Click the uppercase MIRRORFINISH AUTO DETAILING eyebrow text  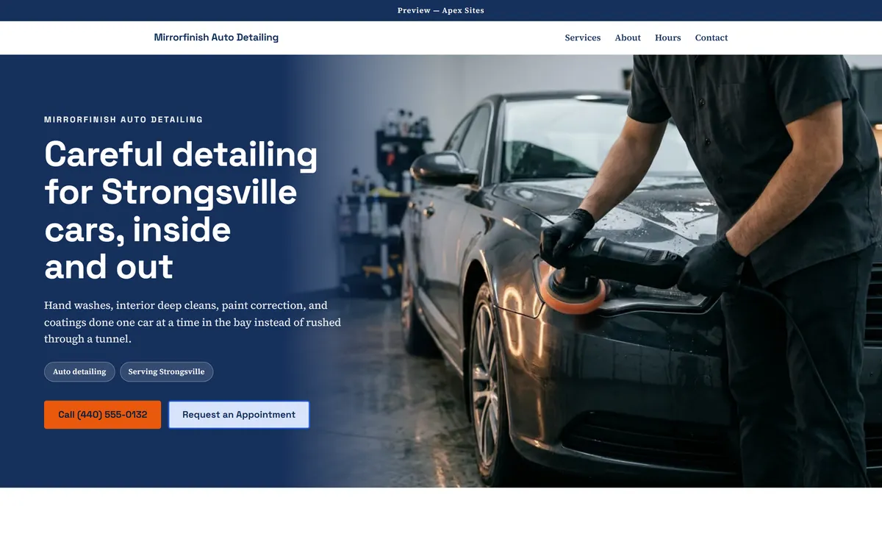point(123,119)
